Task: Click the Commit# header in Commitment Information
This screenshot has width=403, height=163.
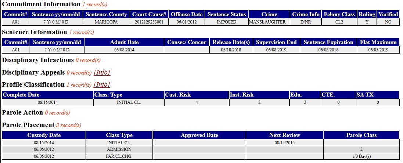Action: (16, 14)
